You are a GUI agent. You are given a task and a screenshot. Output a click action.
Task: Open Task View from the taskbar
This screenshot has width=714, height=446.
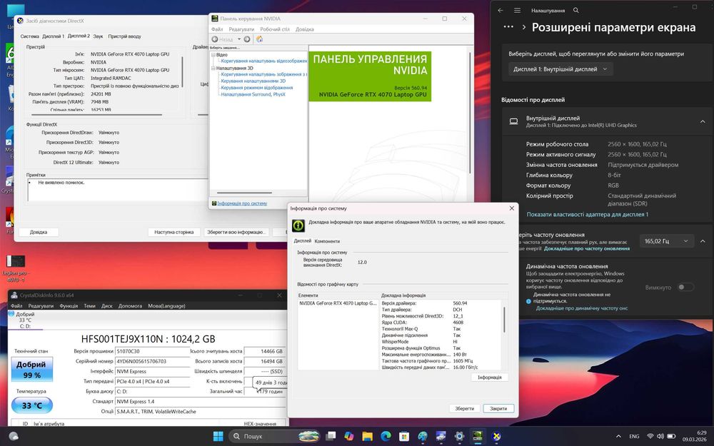click(x=331, y=436)
